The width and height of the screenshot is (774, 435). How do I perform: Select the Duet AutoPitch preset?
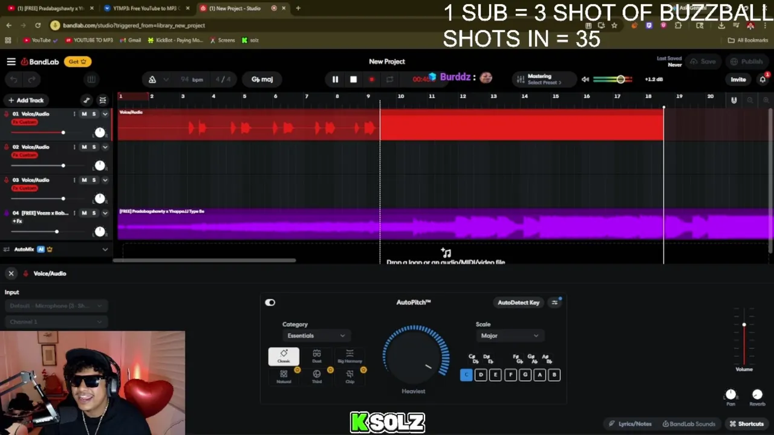pyautogui.click(x=317, y=356)
